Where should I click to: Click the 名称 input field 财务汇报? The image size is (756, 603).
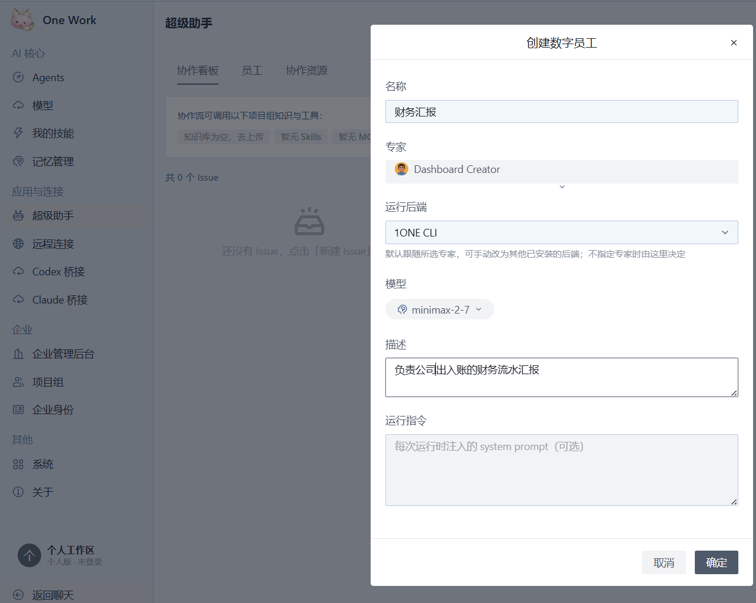click(x=562, y=112)
